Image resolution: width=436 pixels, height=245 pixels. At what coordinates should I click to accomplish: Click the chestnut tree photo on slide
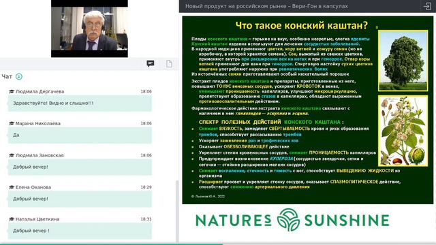click(x=403, y=61)
